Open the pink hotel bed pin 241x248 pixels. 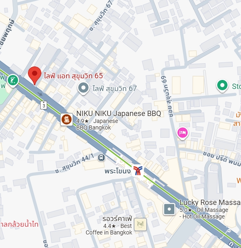click(183, 133)
